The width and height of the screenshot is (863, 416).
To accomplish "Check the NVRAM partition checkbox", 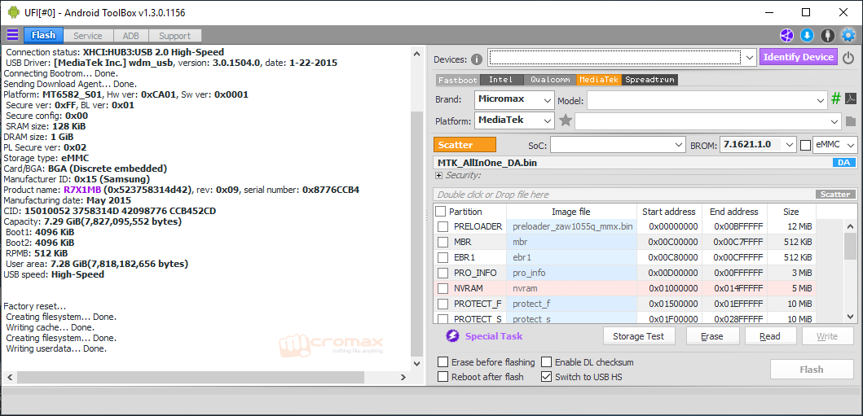I will [x=443, y=288].
